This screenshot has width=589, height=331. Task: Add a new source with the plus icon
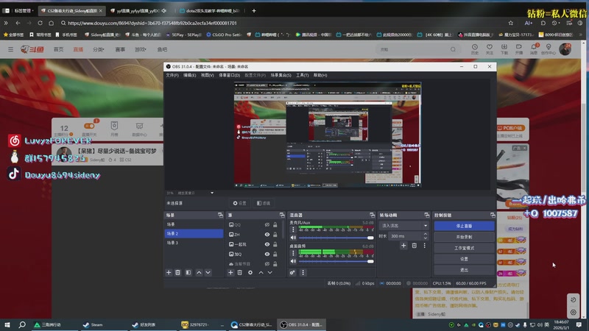230,272
